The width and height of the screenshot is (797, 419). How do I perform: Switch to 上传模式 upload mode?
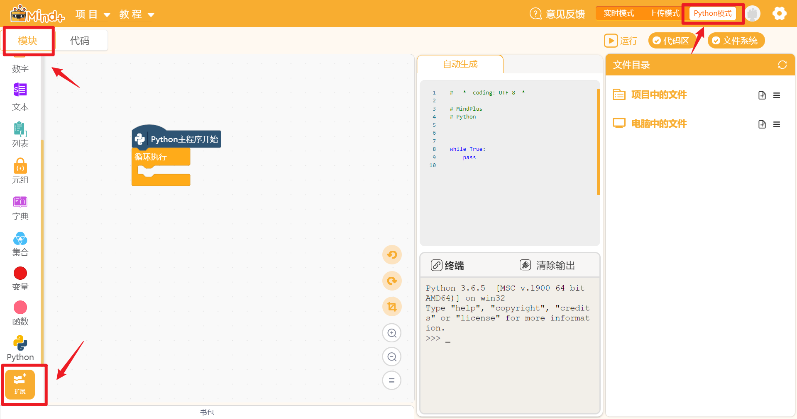tap(664, 13)
